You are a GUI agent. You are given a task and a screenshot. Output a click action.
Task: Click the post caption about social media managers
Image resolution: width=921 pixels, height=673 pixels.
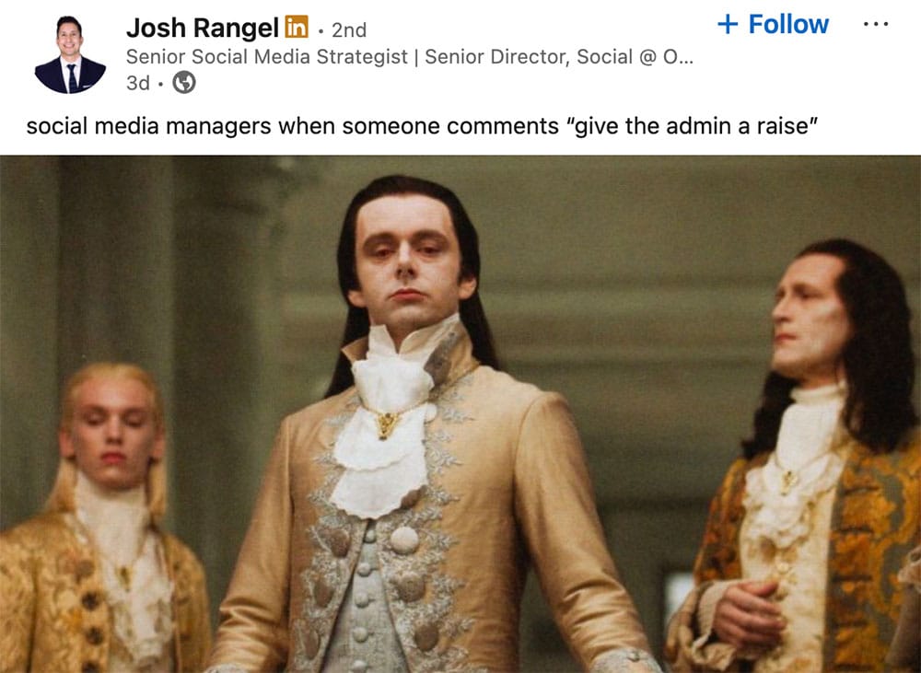(x=422, y=126)
